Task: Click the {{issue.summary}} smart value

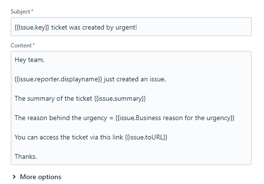Action: pos(120,98)
